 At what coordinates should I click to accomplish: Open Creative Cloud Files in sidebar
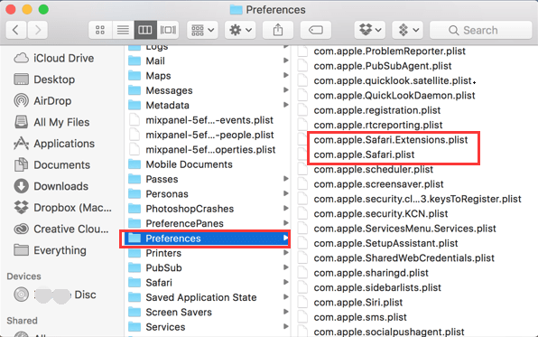[61, 229]
